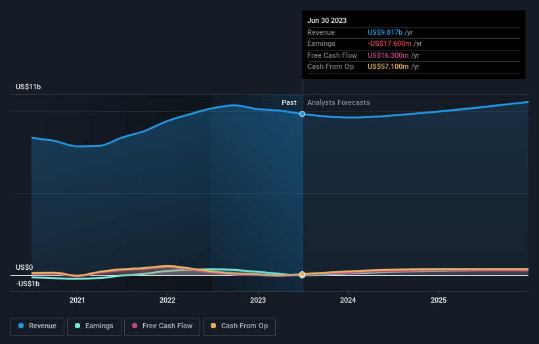Click the US$16.300m free cash flow value
539x344 pixels.
(388, 55)
